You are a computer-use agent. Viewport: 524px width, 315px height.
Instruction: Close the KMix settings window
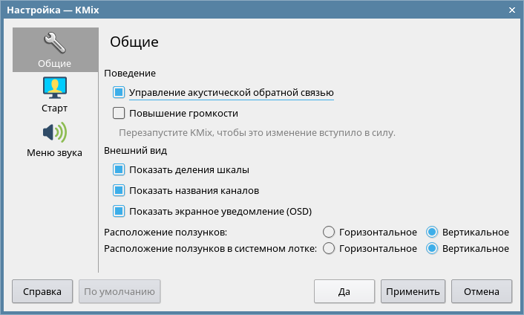[513, 8]
